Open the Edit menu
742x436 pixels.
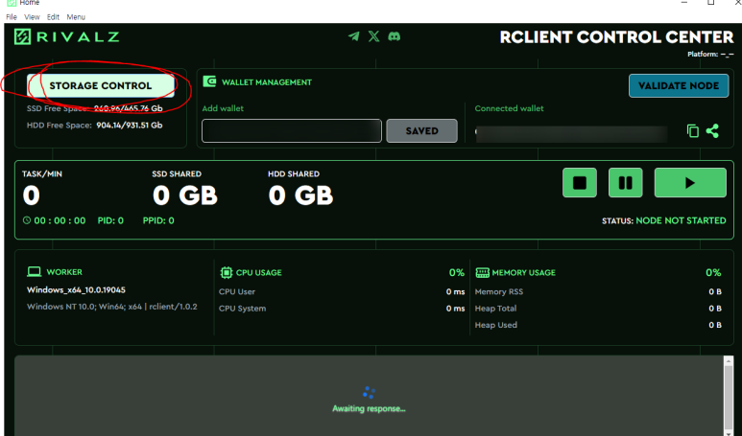pos(53,17)
